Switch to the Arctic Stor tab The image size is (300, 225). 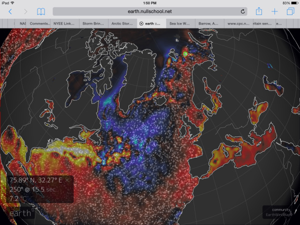click(x=122, y=23)
